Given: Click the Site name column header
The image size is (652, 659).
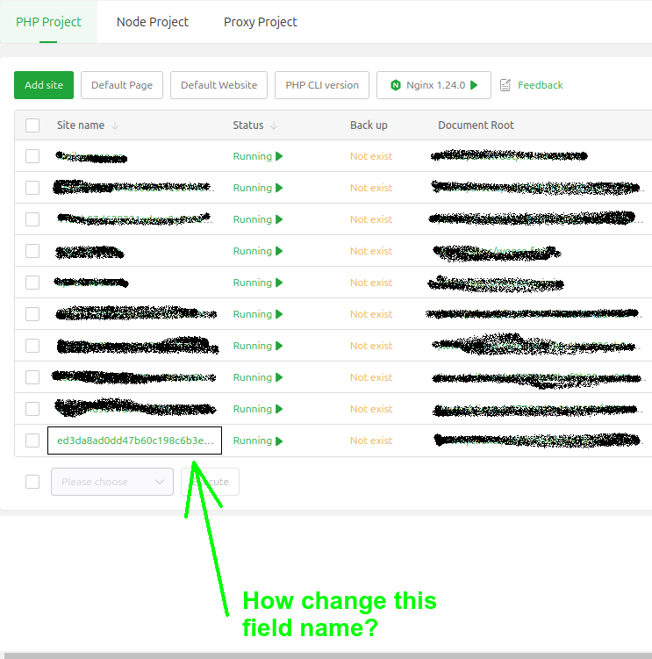Looking at the screenshot, I should click(81, 125).
